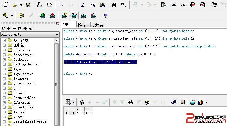Screen dimensions: 227x126
Task: Switch to the 输出 tab
Action: click(x=81, y=25)
